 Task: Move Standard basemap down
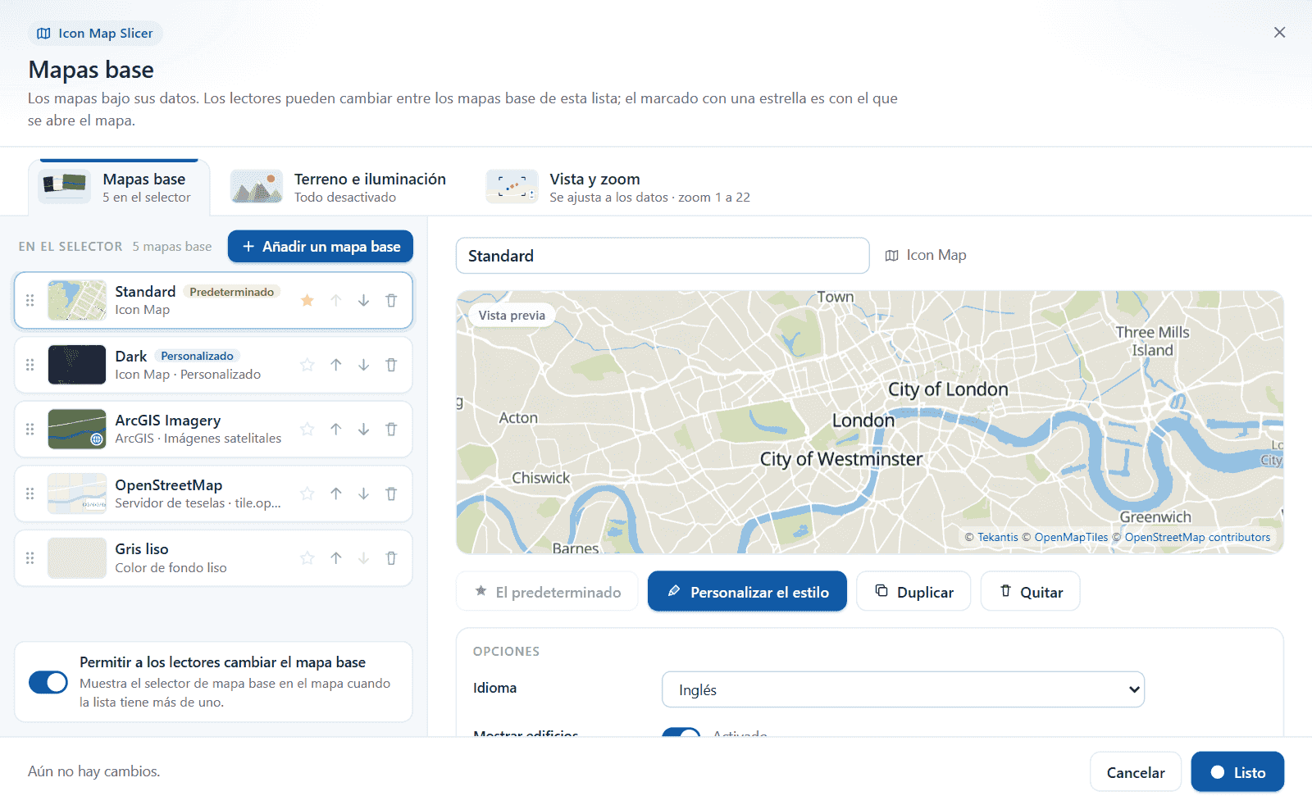pos(363,300)
